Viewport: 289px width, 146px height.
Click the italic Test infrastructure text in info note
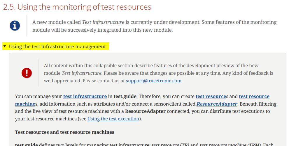(x=103, y=22)
